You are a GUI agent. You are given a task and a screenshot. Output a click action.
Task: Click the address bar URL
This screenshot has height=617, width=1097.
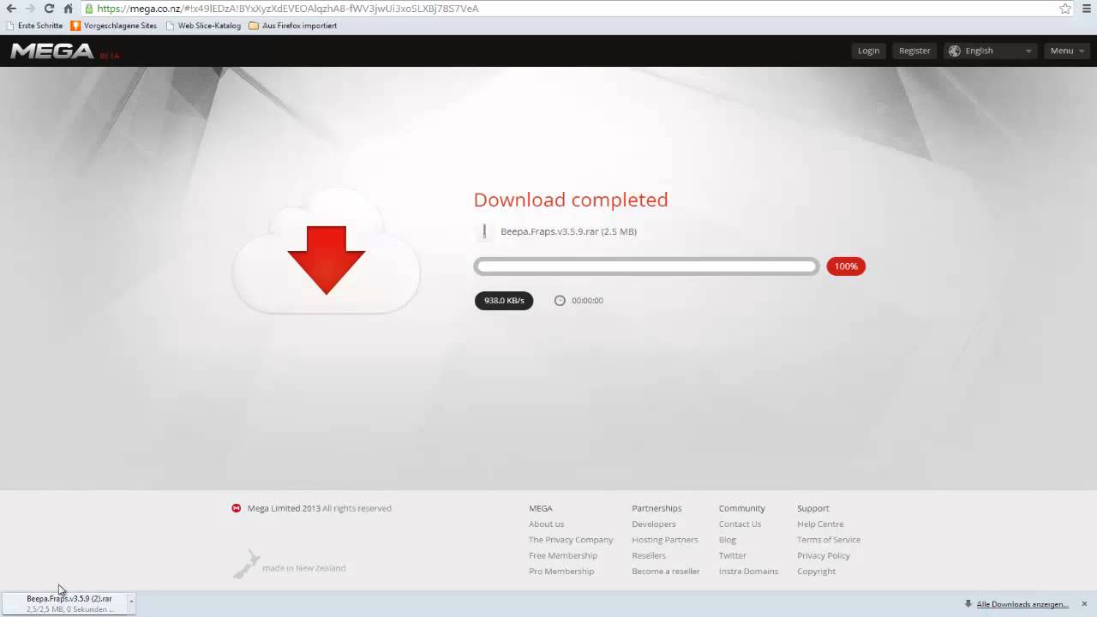click(x=288, y=9)
